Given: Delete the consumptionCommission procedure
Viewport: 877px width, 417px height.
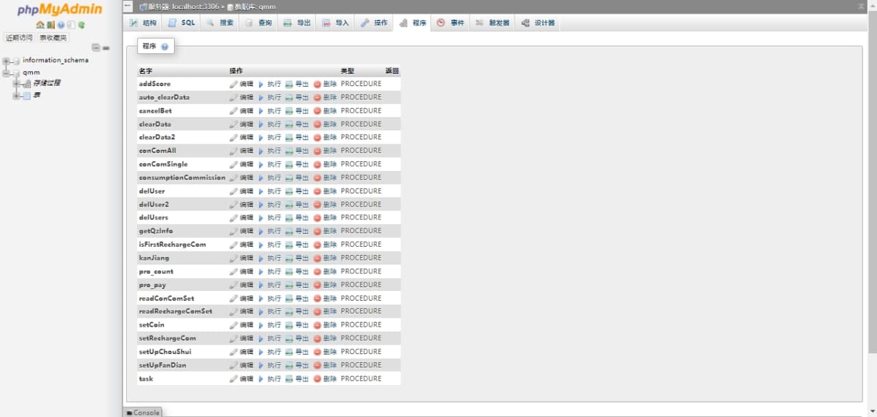Looking at the screenshot, I should pos(325,178).
